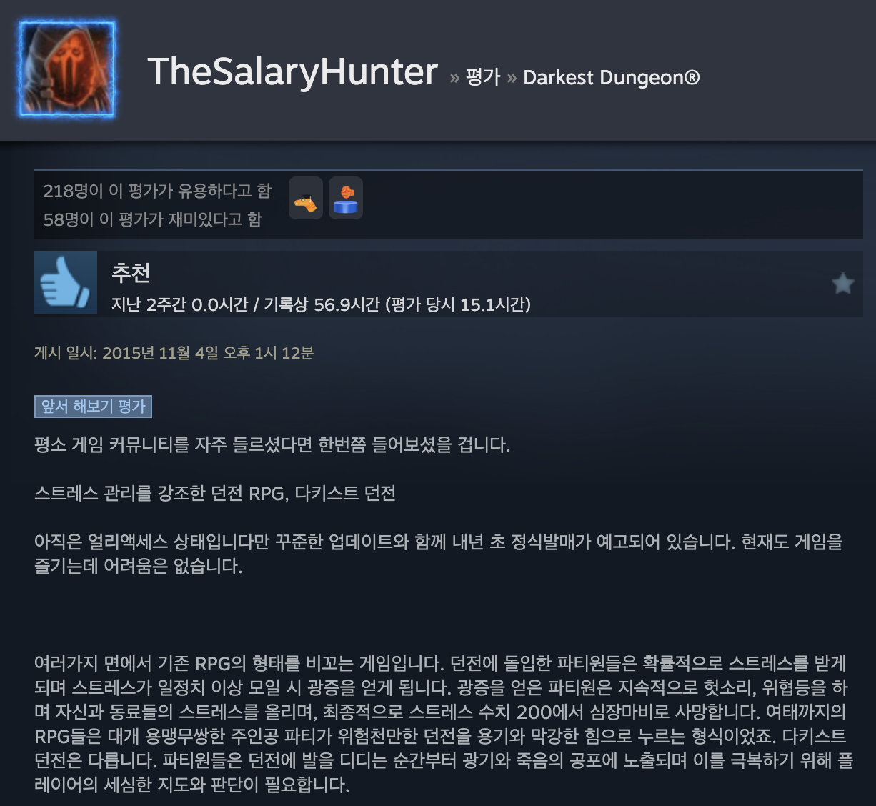Screen dimensions: 876x806
Task: Open the 평가 breadcrumb link
Action: [483, 77]
